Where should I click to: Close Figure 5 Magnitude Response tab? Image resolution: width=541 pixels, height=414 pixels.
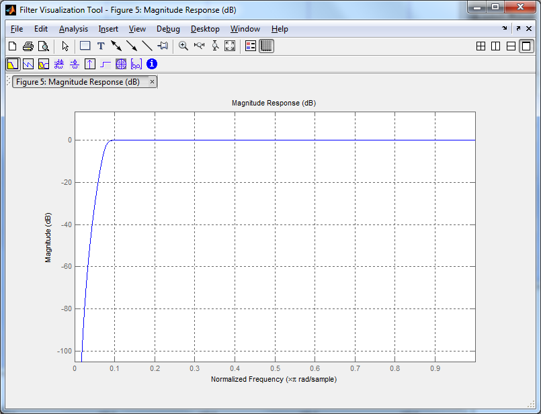click(152, 82)
